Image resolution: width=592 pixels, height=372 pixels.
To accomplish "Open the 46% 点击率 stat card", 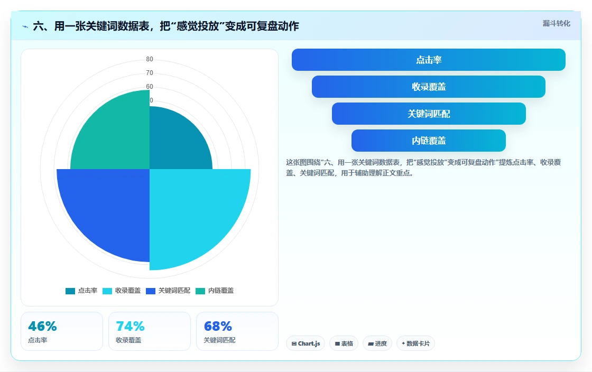I will click(62, 331).
